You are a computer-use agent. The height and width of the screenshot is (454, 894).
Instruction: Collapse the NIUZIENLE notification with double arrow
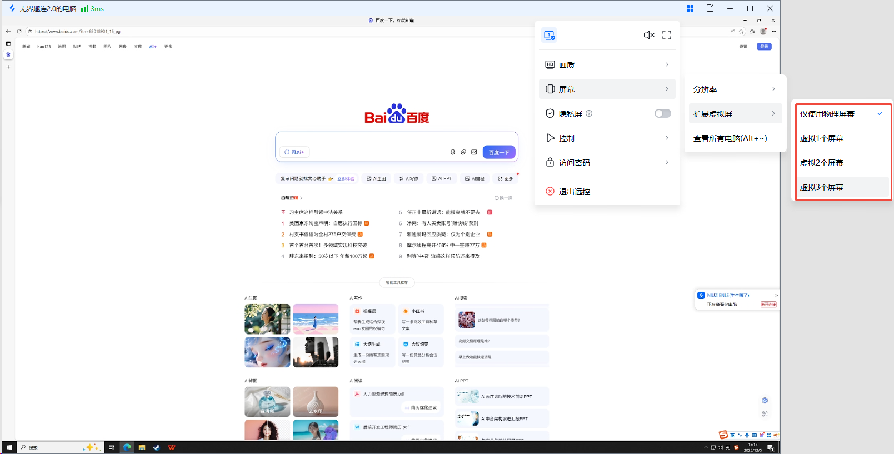point(776,295)
